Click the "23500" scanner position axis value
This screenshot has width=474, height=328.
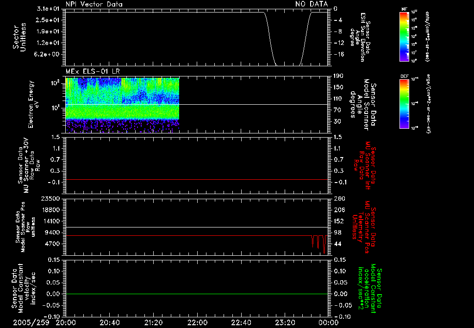tap(50, 199)
